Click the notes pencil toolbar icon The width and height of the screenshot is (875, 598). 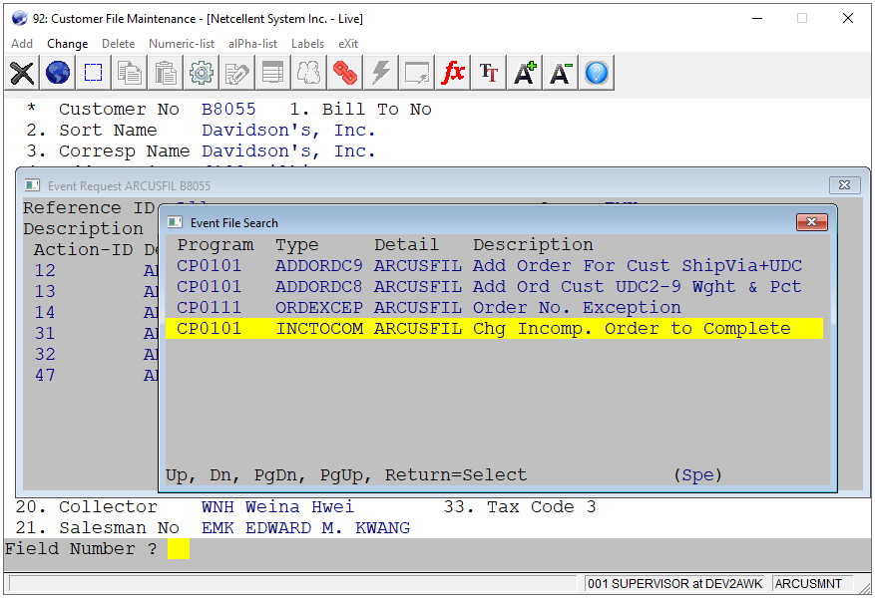[x=236, y=73]
